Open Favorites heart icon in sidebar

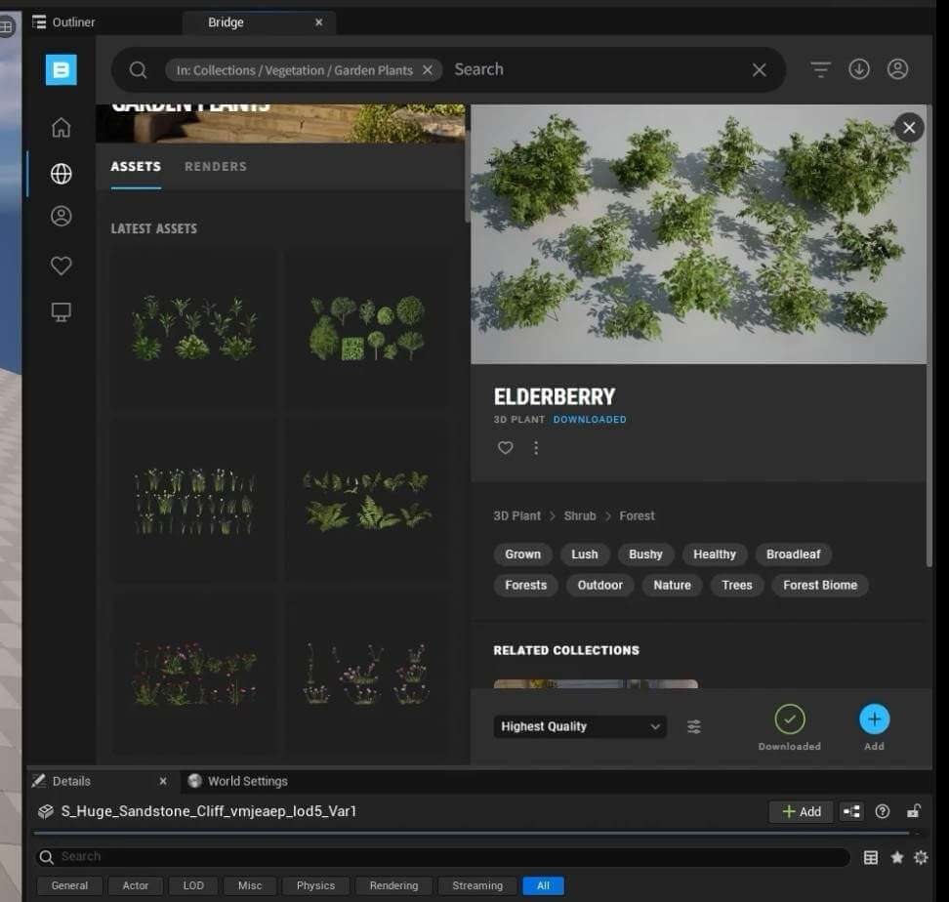click(x=62, y=265)
